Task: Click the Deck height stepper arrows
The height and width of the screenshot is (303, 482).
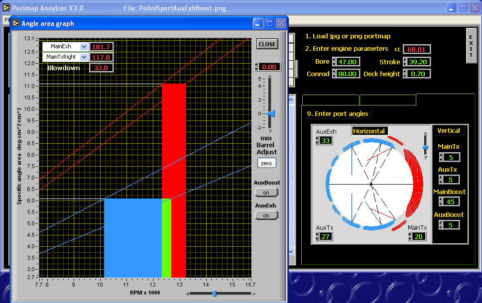Action: pyautogui.click(x=404, y=74)
